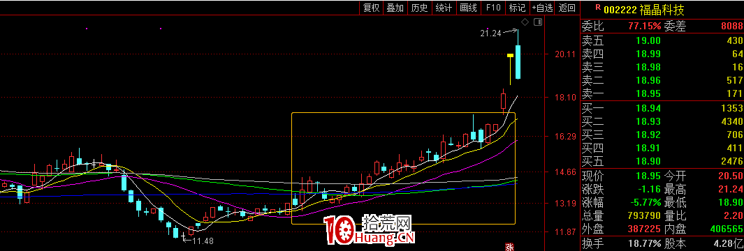Click the 20.11 price axis label
The height and width of the screenshot is (251, 744).
click(x=566, y=54)
